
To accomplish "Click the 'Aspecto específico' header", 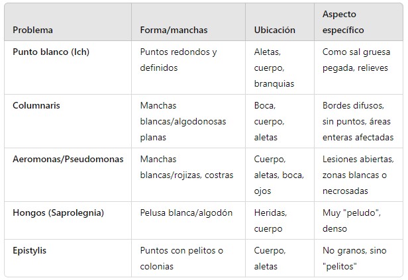I will (343, 22).
